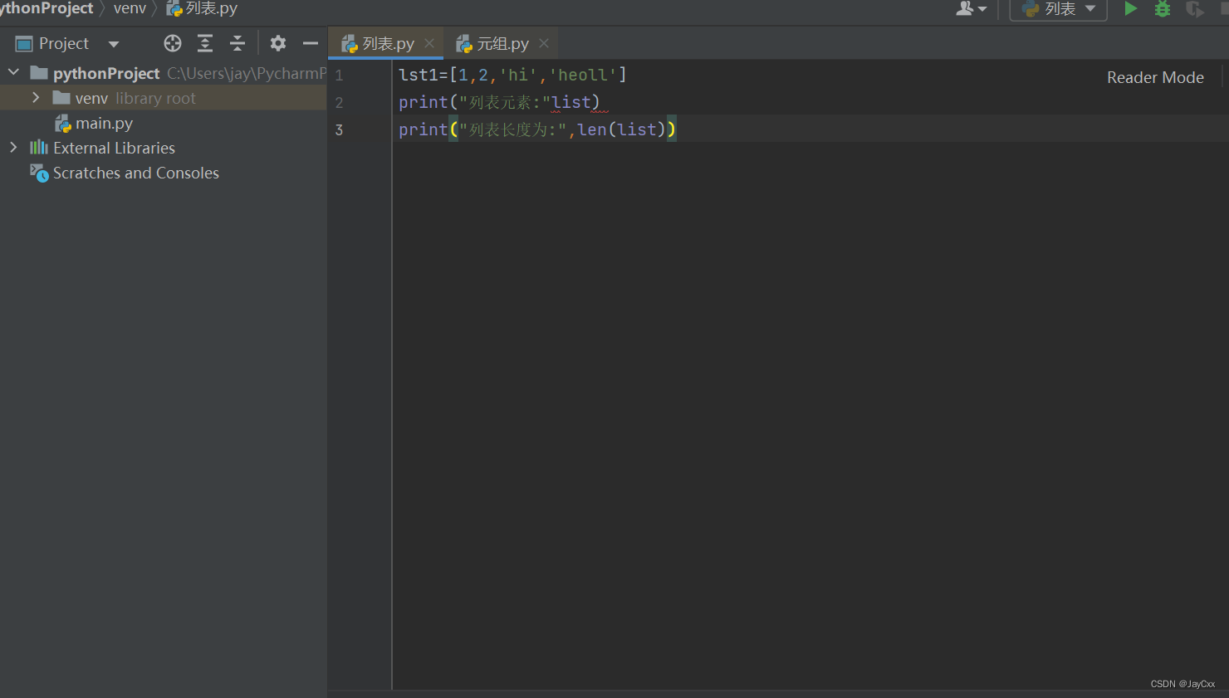Run with Coverage using the shield icon
1229x698 pixels.
point(1193,9)
